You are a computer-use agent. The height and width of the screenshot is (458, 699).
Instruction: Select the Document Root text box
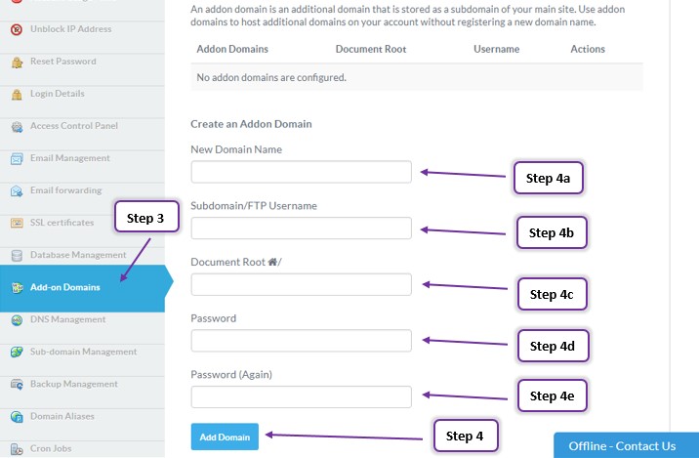tap(302, 284)
